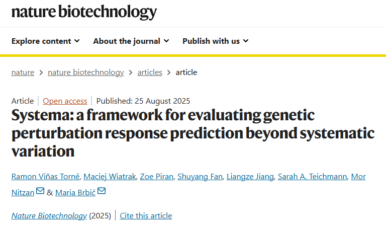Click the nature biotechnology logo
386x231 pixels.
pos(84,12)
